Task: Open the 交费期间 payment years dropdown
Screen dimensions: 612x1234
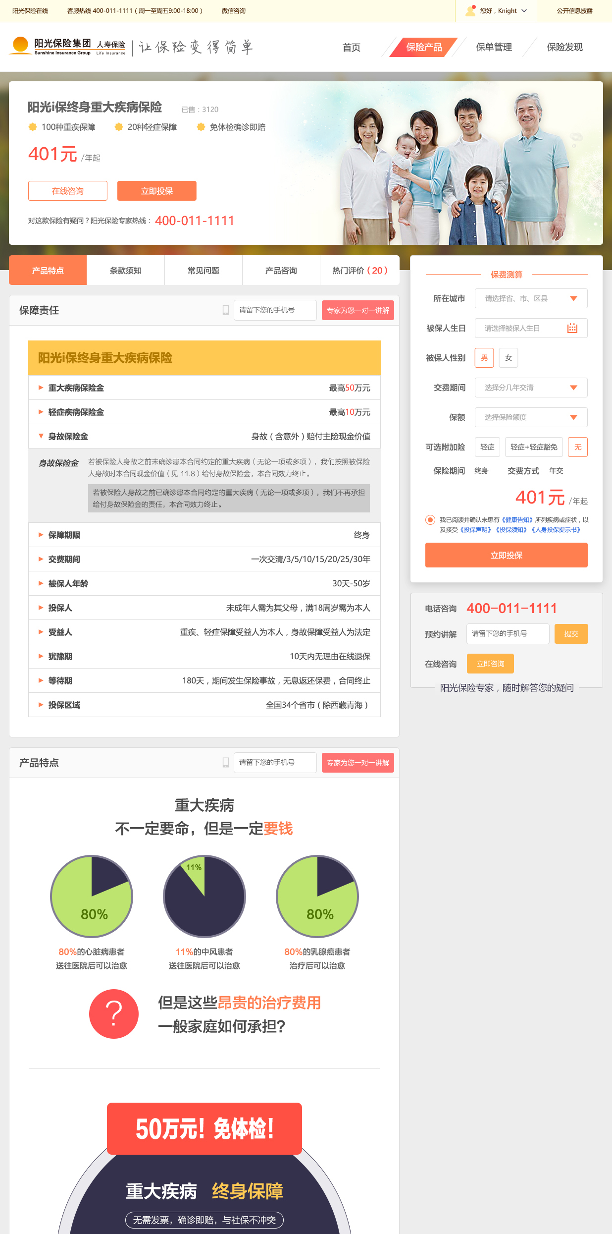Action: 531,388
